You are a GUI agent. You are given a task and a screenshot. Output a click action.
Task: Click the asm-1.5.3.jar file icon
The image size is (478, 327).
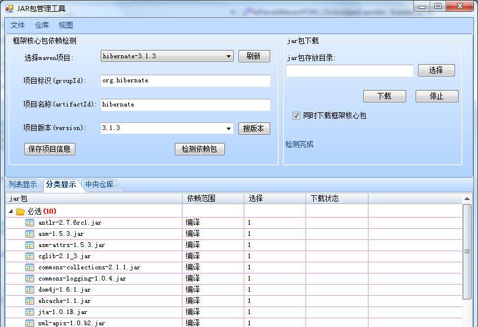(29, 234)
